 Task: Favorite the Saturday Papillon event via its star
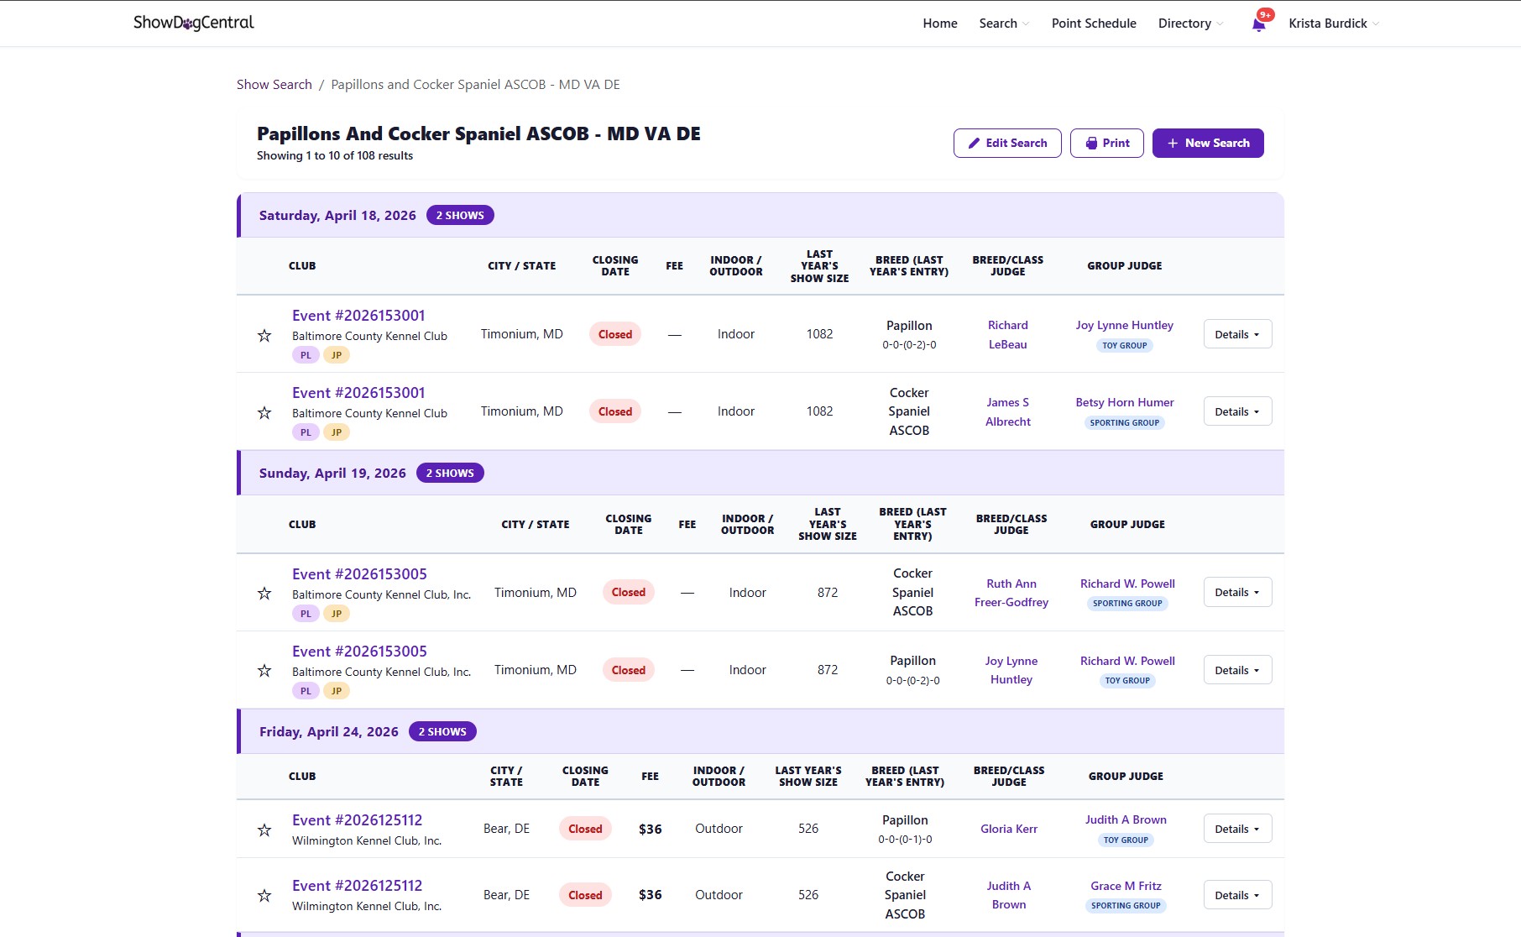pos(264,334)
